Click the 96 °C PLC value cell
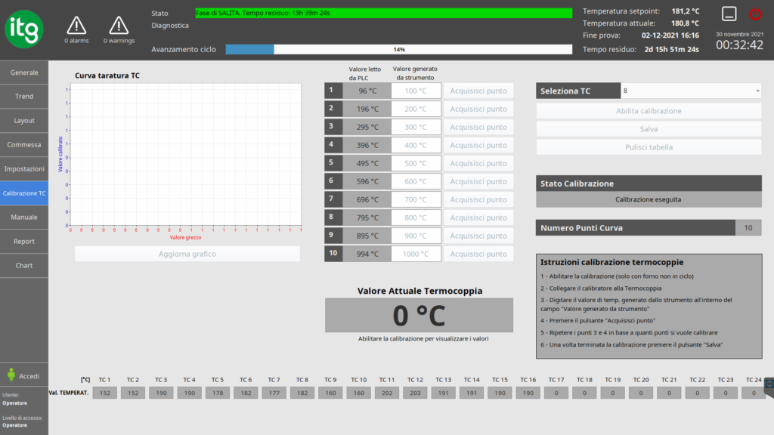The image size is (774, 435). (367, 91)
